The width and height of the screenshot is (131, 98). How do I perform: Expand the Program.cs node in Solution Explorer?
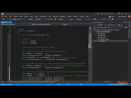[96, 41]
